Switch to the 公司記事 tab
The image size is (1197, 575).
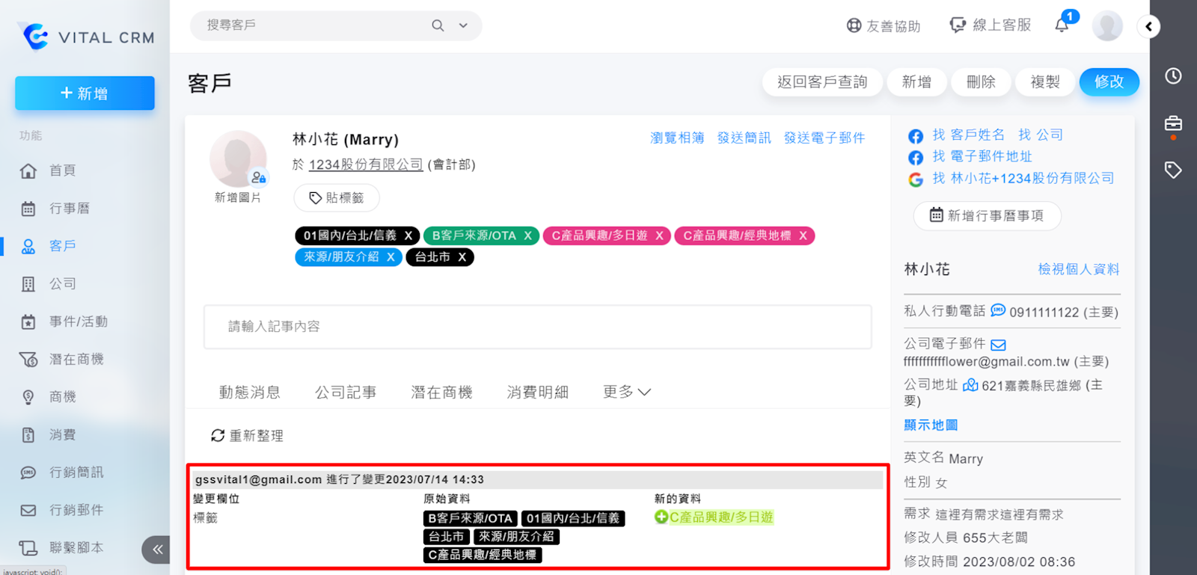(x=345, y=392)
